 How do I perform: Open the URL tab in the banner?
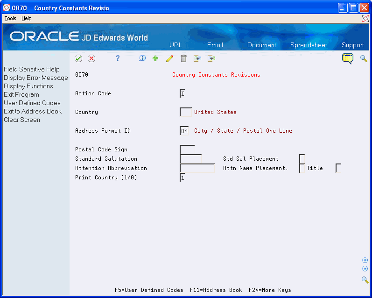[176, 45]
